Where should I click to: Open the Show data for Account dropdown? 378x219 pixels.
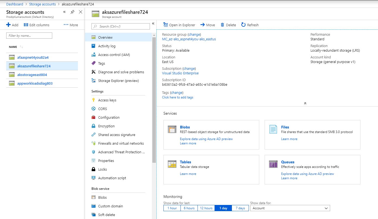(290, 208)
